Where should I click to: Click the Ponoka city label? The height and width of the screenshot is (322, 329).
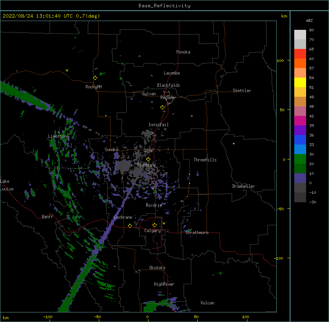click(x=183, y=52)
